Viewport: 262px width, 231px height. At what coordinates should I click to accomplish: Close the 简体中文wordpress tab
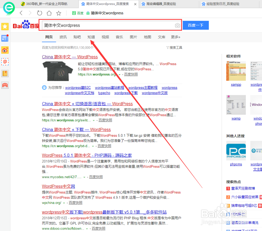(x=135, y=4)
